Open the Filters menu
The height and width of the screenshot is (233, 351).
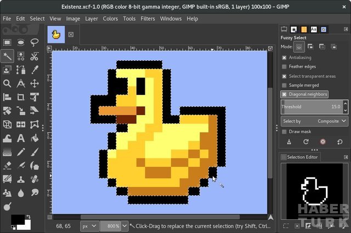click(148, 19)
